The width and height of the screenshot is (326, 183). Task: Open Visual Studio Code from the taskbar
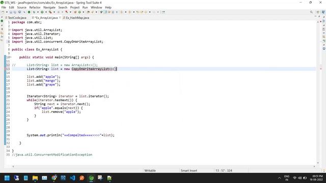tap(72, 178)
